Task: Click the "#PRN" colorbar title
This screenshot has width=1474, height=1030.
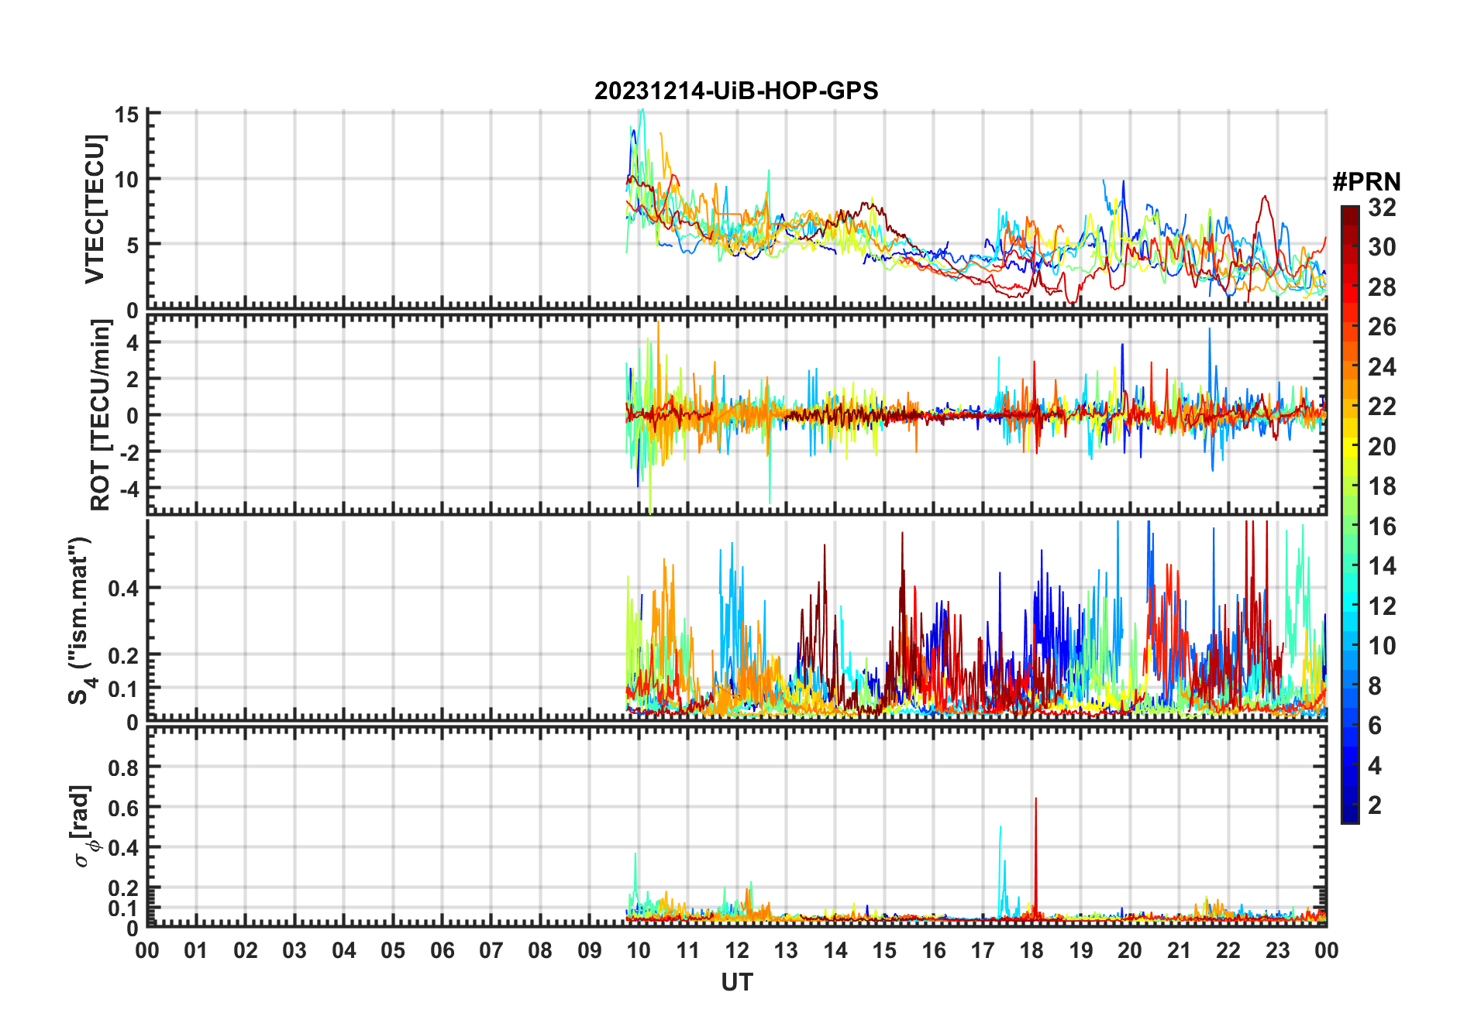Action: 1366,182
